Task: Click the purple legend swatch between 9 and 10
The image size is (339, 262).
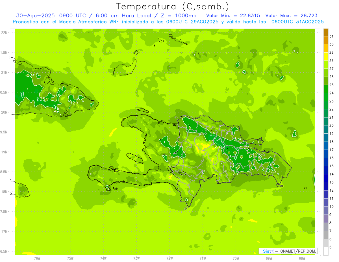Action: [x=326, y=211]
